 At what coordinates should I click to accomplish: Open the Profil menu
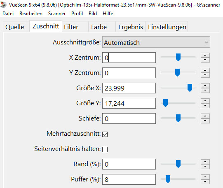tap(77, 14)
